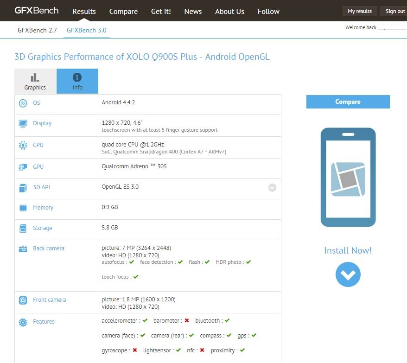Viewport: 407px width, 363px height.
Task: Click the Sign out button
Action: coord(394,11)
